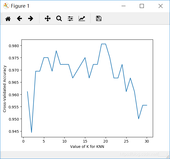Click the 'Cross-Validated Accuracy' y-axis label
This screenshot has height=159, width=170.
click(5, 89)
